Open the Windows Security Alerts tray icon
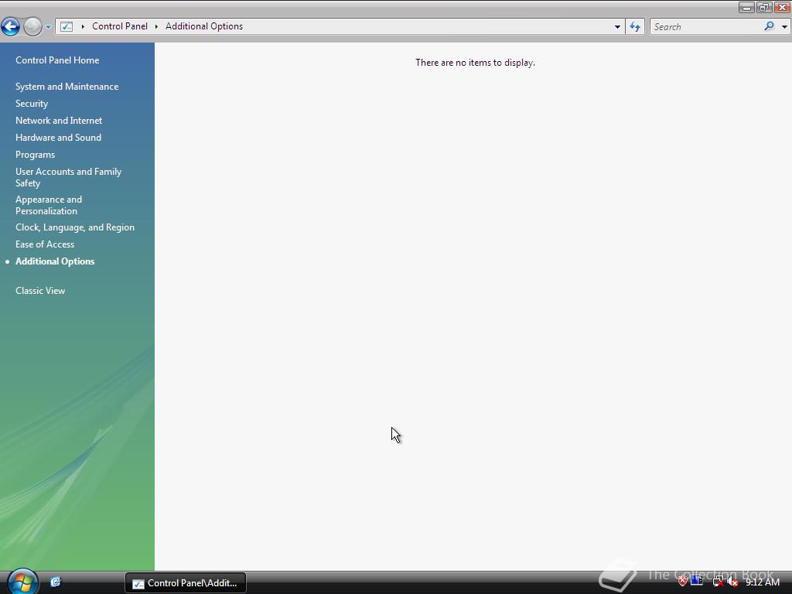The height and width of the screenshot is (594, 792). click(x=682, y=582)
